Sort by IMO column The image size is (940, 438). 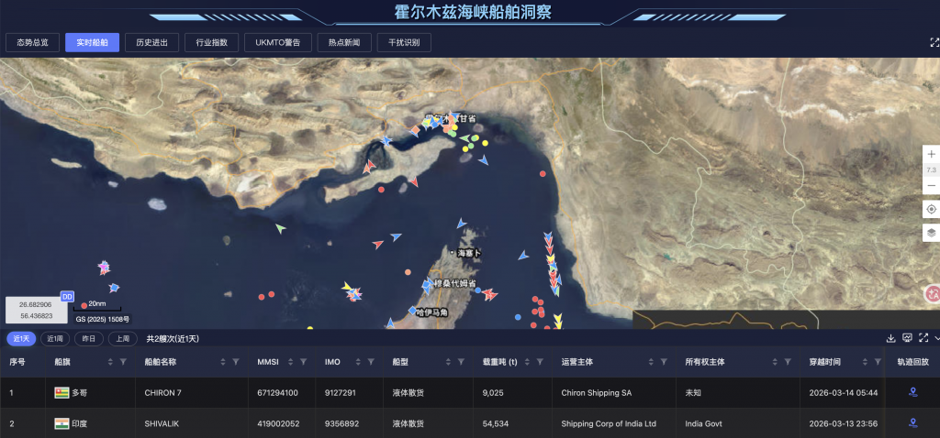(359, 362)
